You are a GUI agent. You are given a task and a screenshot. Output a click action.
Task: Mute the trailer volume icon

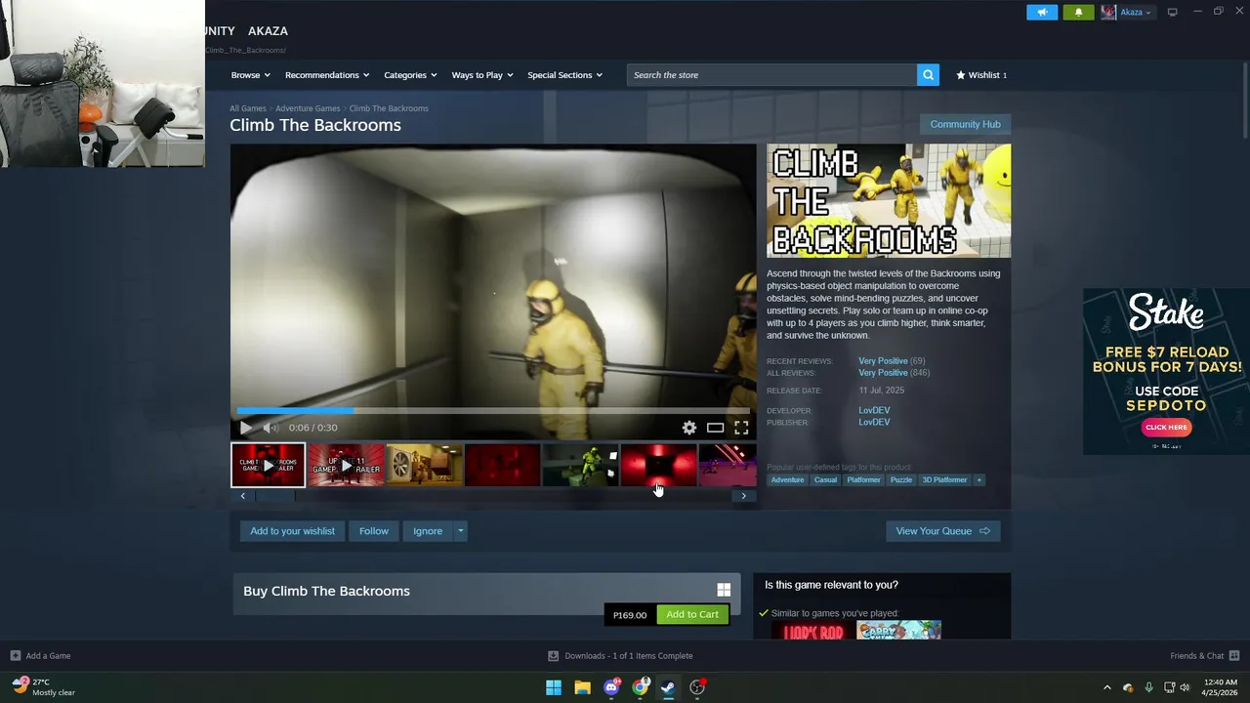[271, 428]
